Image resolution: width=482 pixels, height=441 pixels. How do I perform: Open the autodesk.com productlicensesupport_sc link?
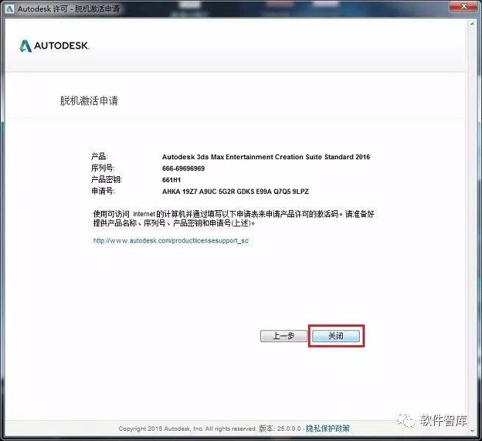coord(170,240)
